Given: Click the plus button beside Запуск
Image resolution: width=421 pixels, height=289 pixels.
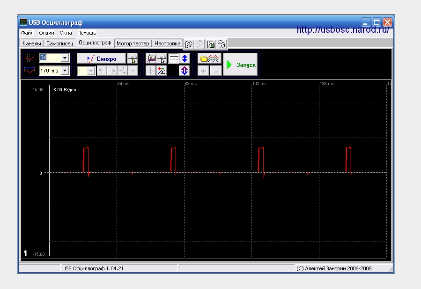Looking at the screenshot, I should point(203,71).
